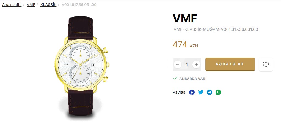Select the VMF-KLASSİK-MUĞAM product code text
Viewport: 281px width, 122px height.
tap(216, 29)
